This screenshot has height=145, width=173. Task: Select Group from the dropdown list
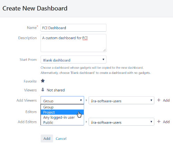click(62, 107)
